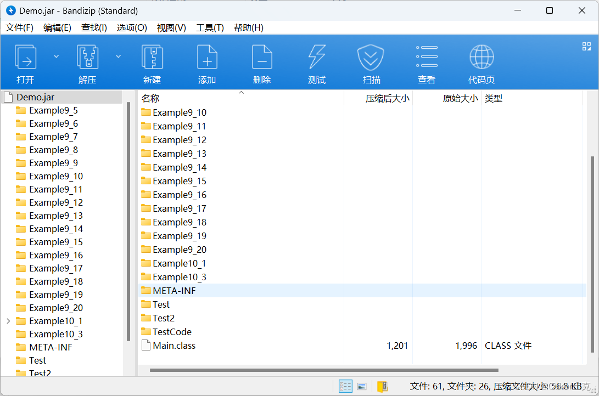Sort by 压缩后大小 column header
The height and width of the screenshot is (396, 599).
(x=378, y=98)
